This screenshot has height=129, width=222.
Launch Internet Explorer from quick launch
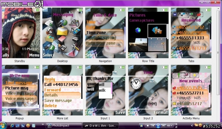point(12,126)
